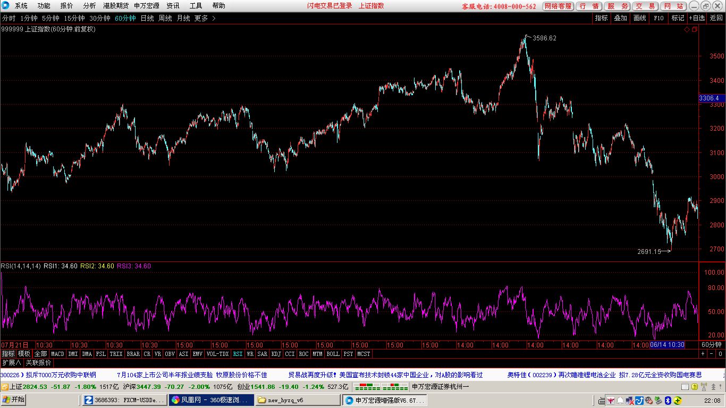Viewport: 726px width, 408px height.
Task: Select the DMI indicator
Action: click(x=73, y=353)
